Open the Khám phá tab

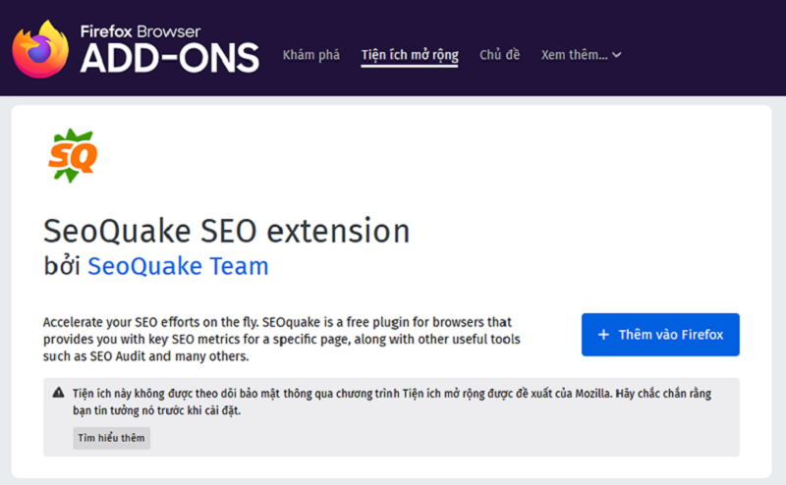(x=310, y=55)
